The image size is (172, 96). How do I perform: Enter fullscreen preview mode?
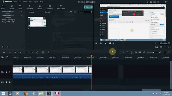tap(170, 47)
